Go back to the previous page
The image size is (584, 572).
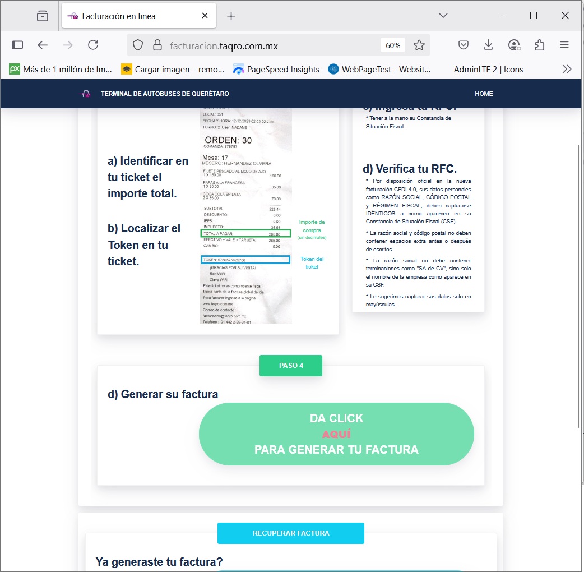pos(43,45)
